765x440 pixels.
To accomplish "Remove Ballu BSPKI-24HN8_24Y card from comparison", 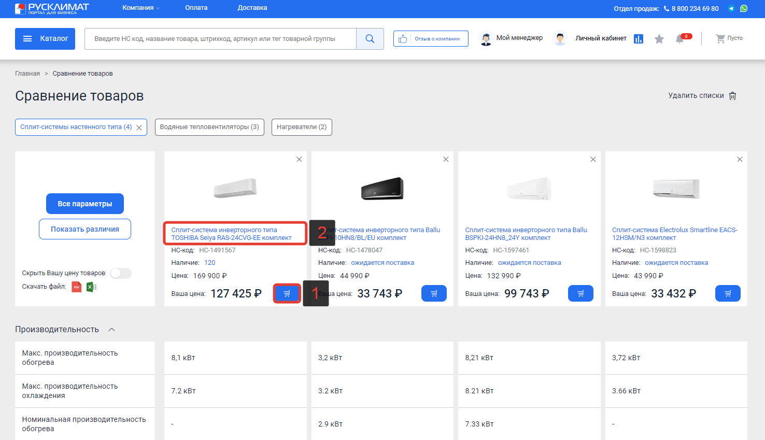I will [593, 159].
